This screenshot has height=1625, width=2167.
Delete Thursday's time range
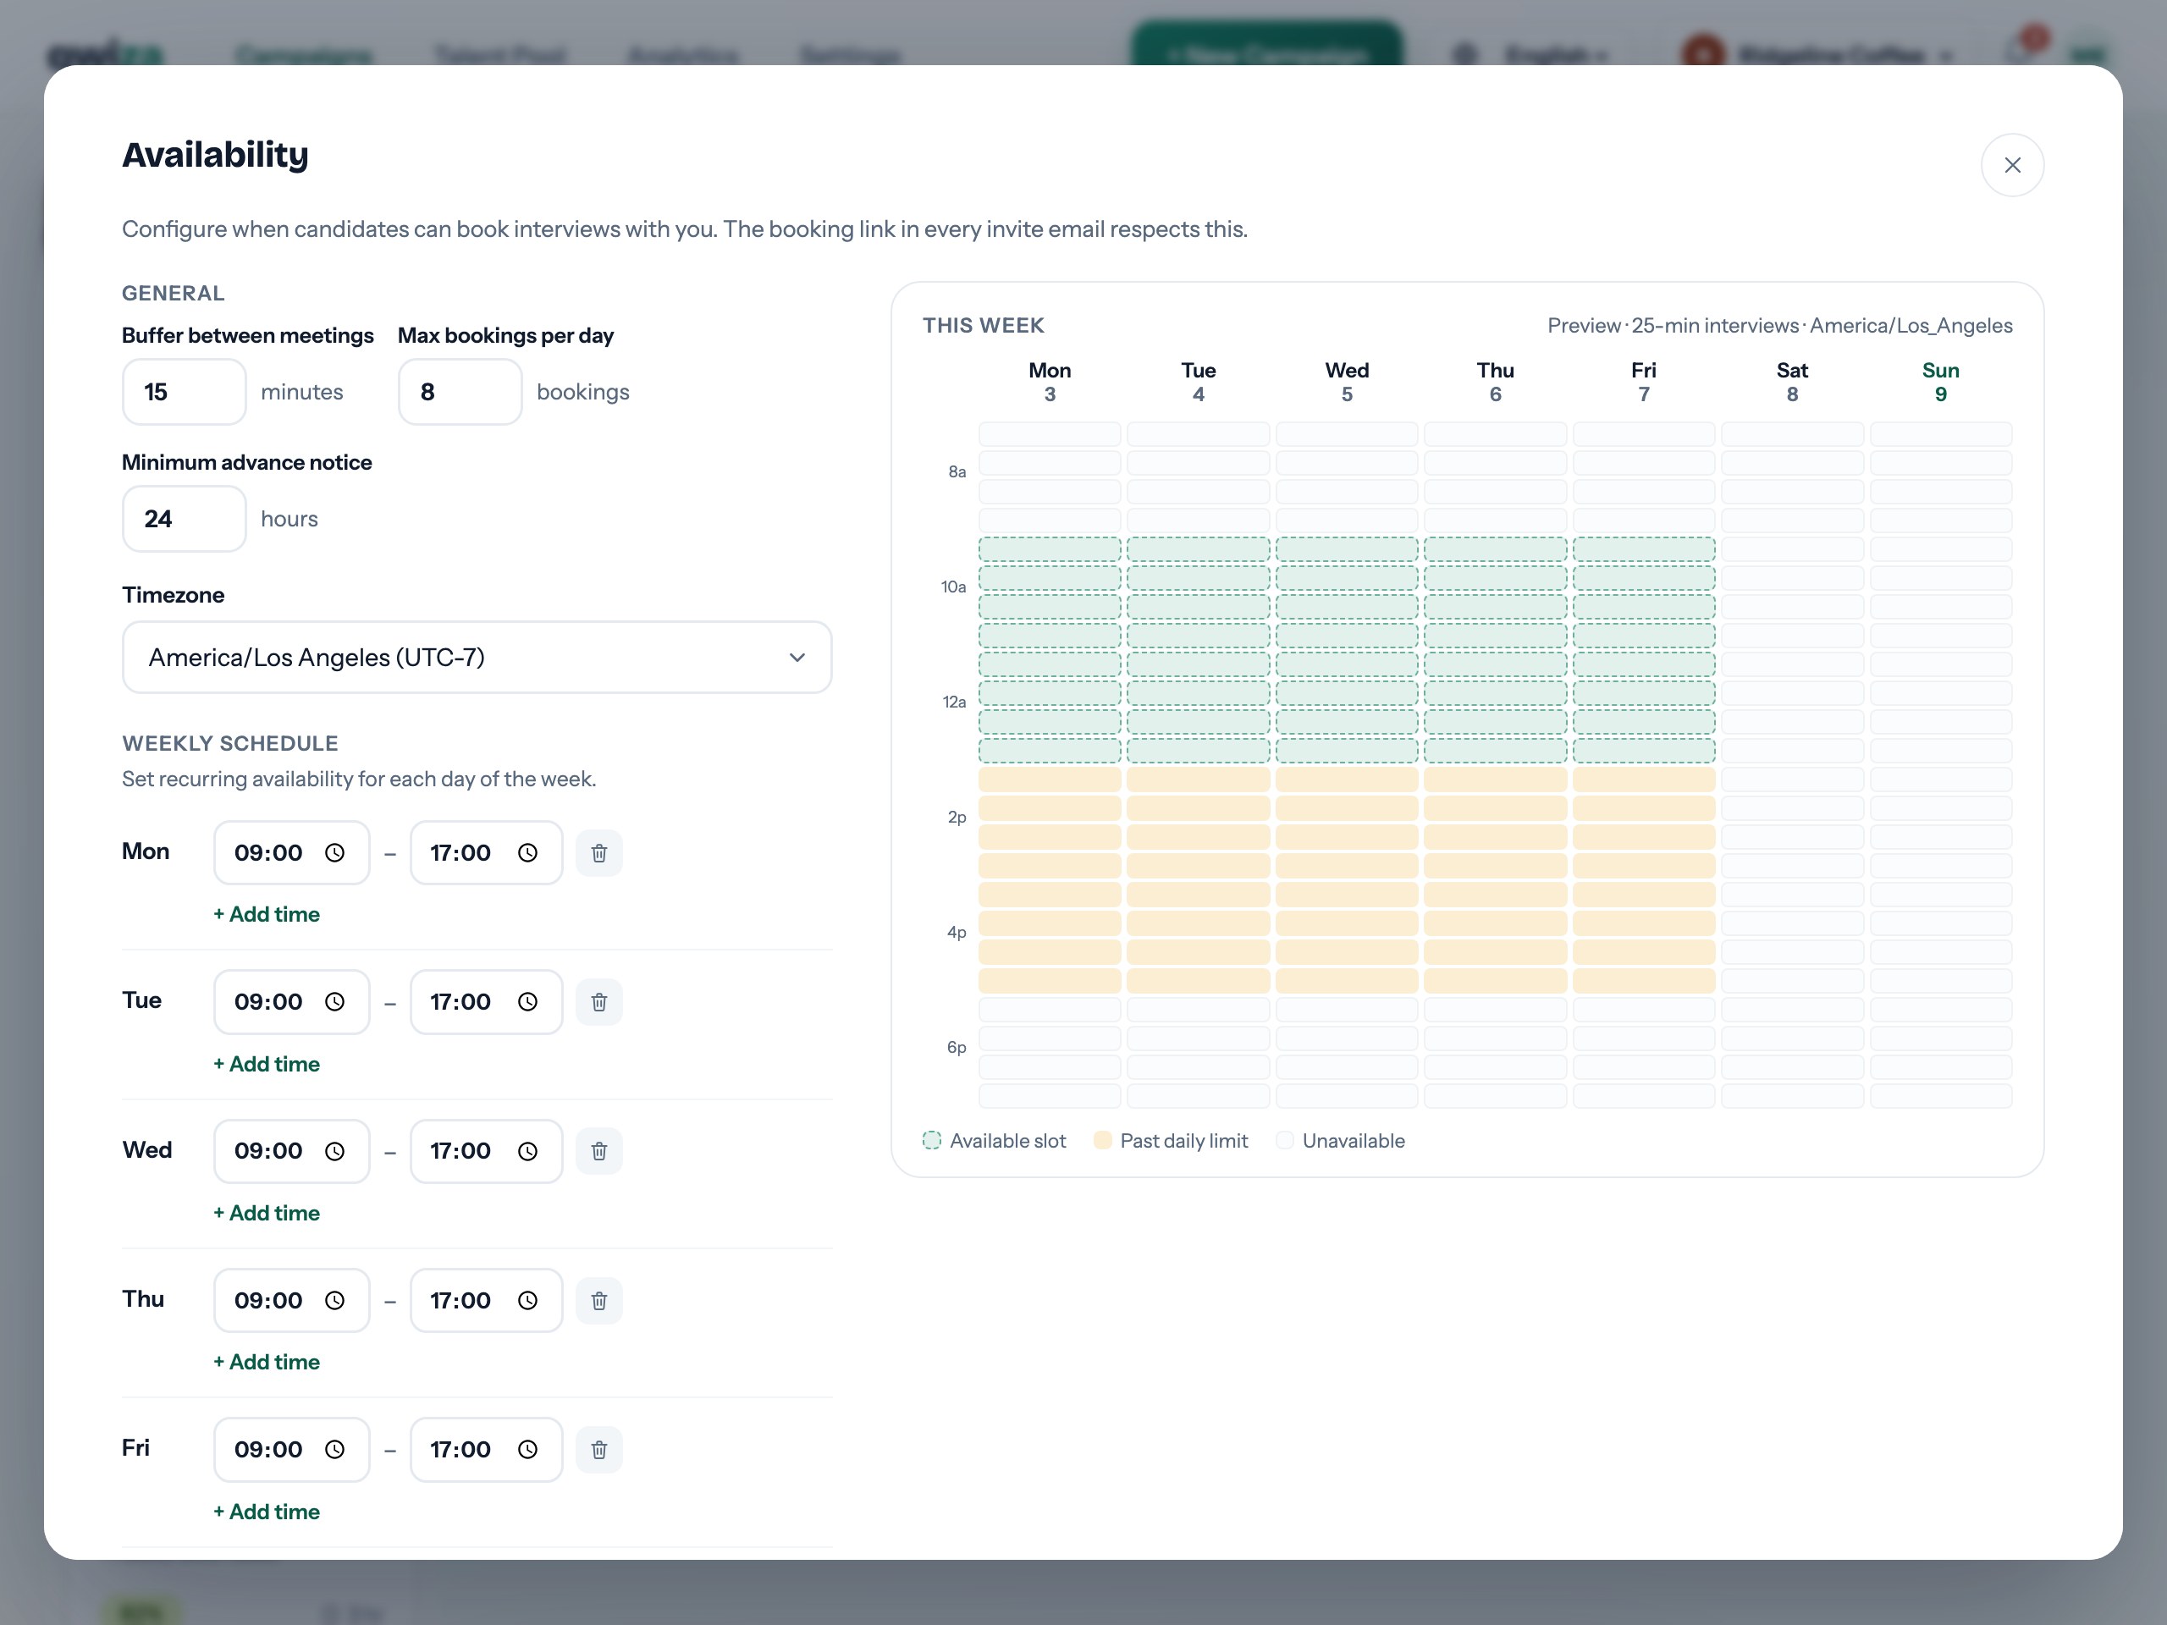[x=598, y=1300]
